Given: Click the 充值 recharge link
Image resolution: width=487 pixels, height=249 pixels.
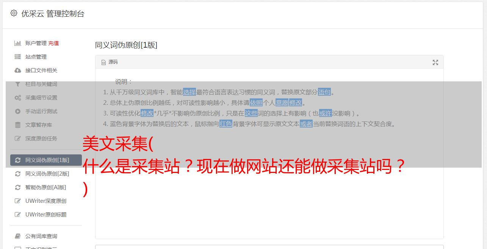Looking at the screenshot, I should pos(53,43).
